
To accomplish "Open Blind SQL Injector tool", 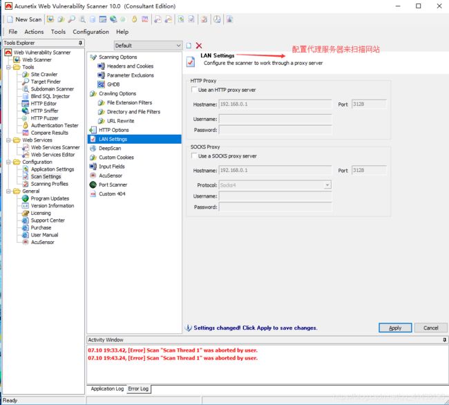I will (50, 96).
